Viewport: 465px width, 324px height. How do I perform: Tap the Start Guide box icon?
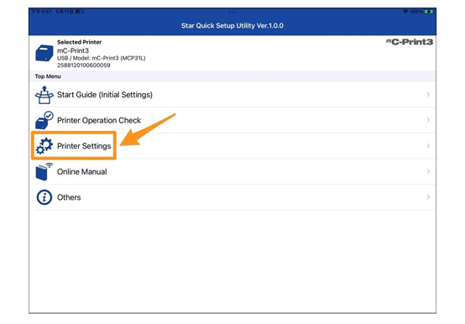tap(44, 95)
